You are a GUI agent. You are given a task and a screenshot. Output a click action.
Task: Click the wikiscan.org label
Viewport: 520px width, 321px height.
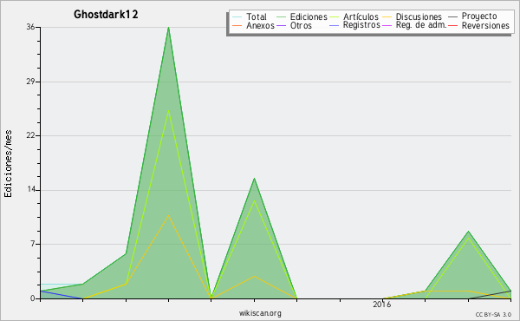tap(260, 313)
